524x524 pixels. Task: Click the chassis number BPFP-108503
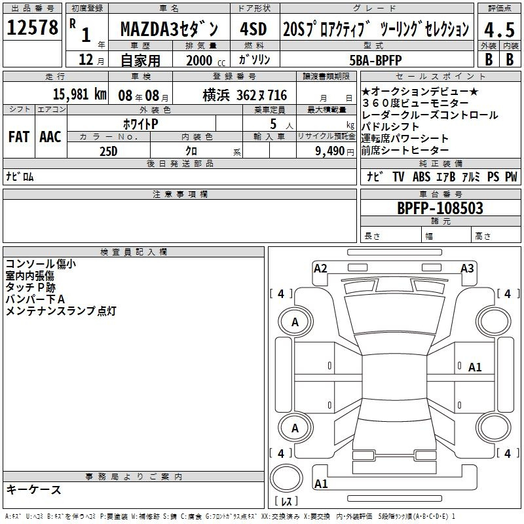(440, 208)
